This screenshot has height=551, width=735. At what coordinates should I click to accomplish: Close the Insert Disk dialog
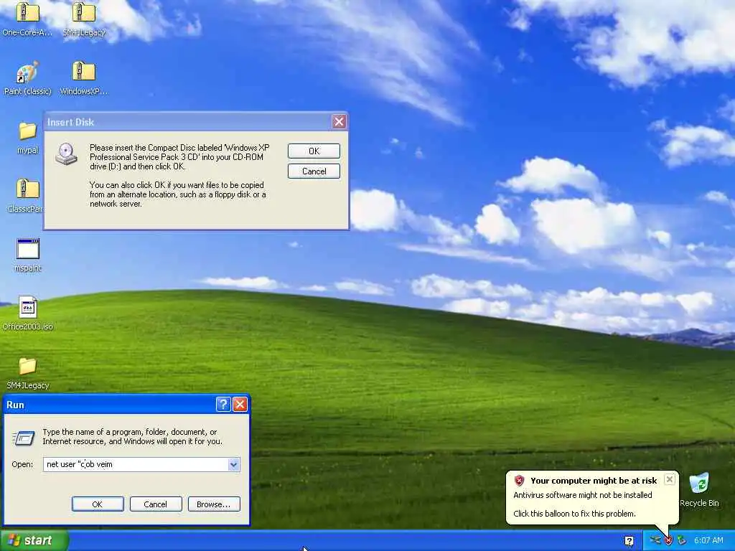click(x=339, y=122)
